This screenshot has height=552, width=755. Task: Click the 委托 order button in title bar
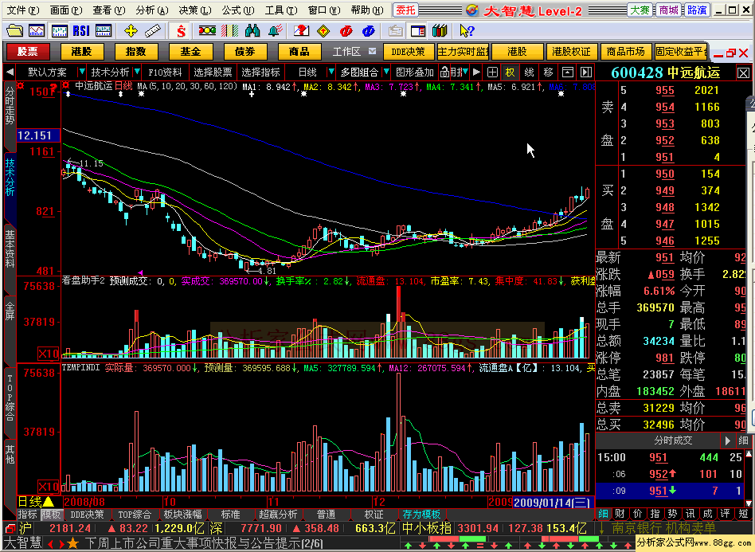tap(405, 10)
